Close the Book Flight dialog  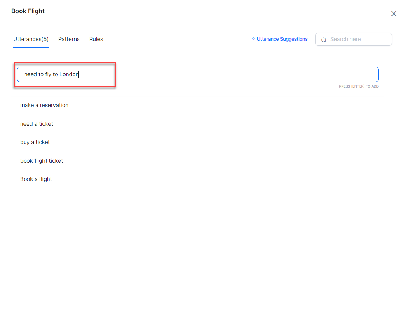pos(394,14)
